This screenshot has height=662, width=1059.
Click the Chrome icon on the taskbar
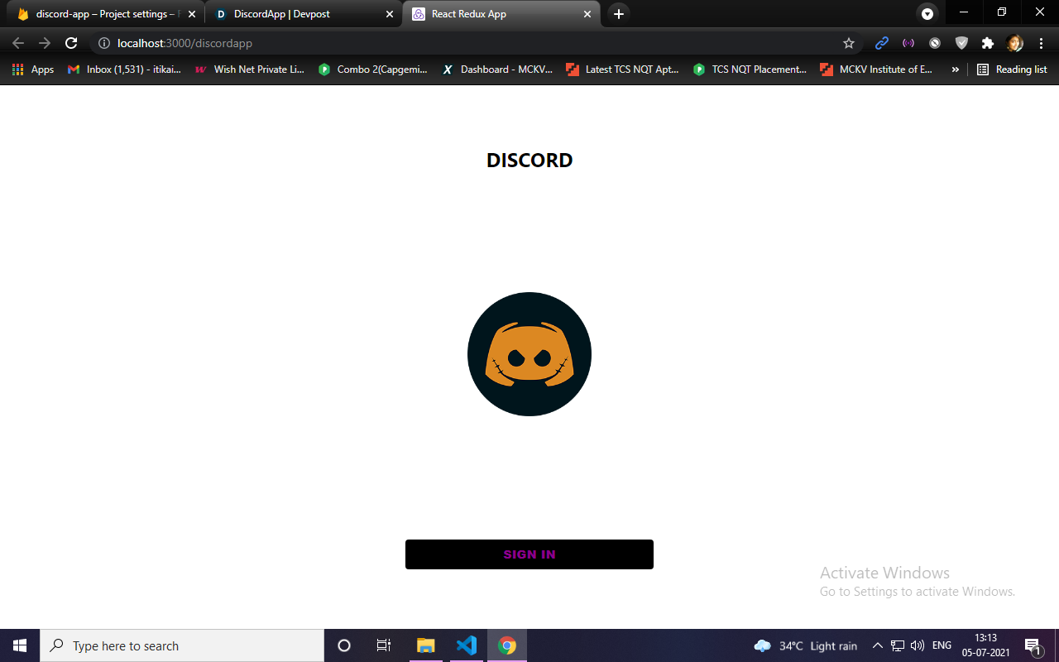(x=507, y=645)
